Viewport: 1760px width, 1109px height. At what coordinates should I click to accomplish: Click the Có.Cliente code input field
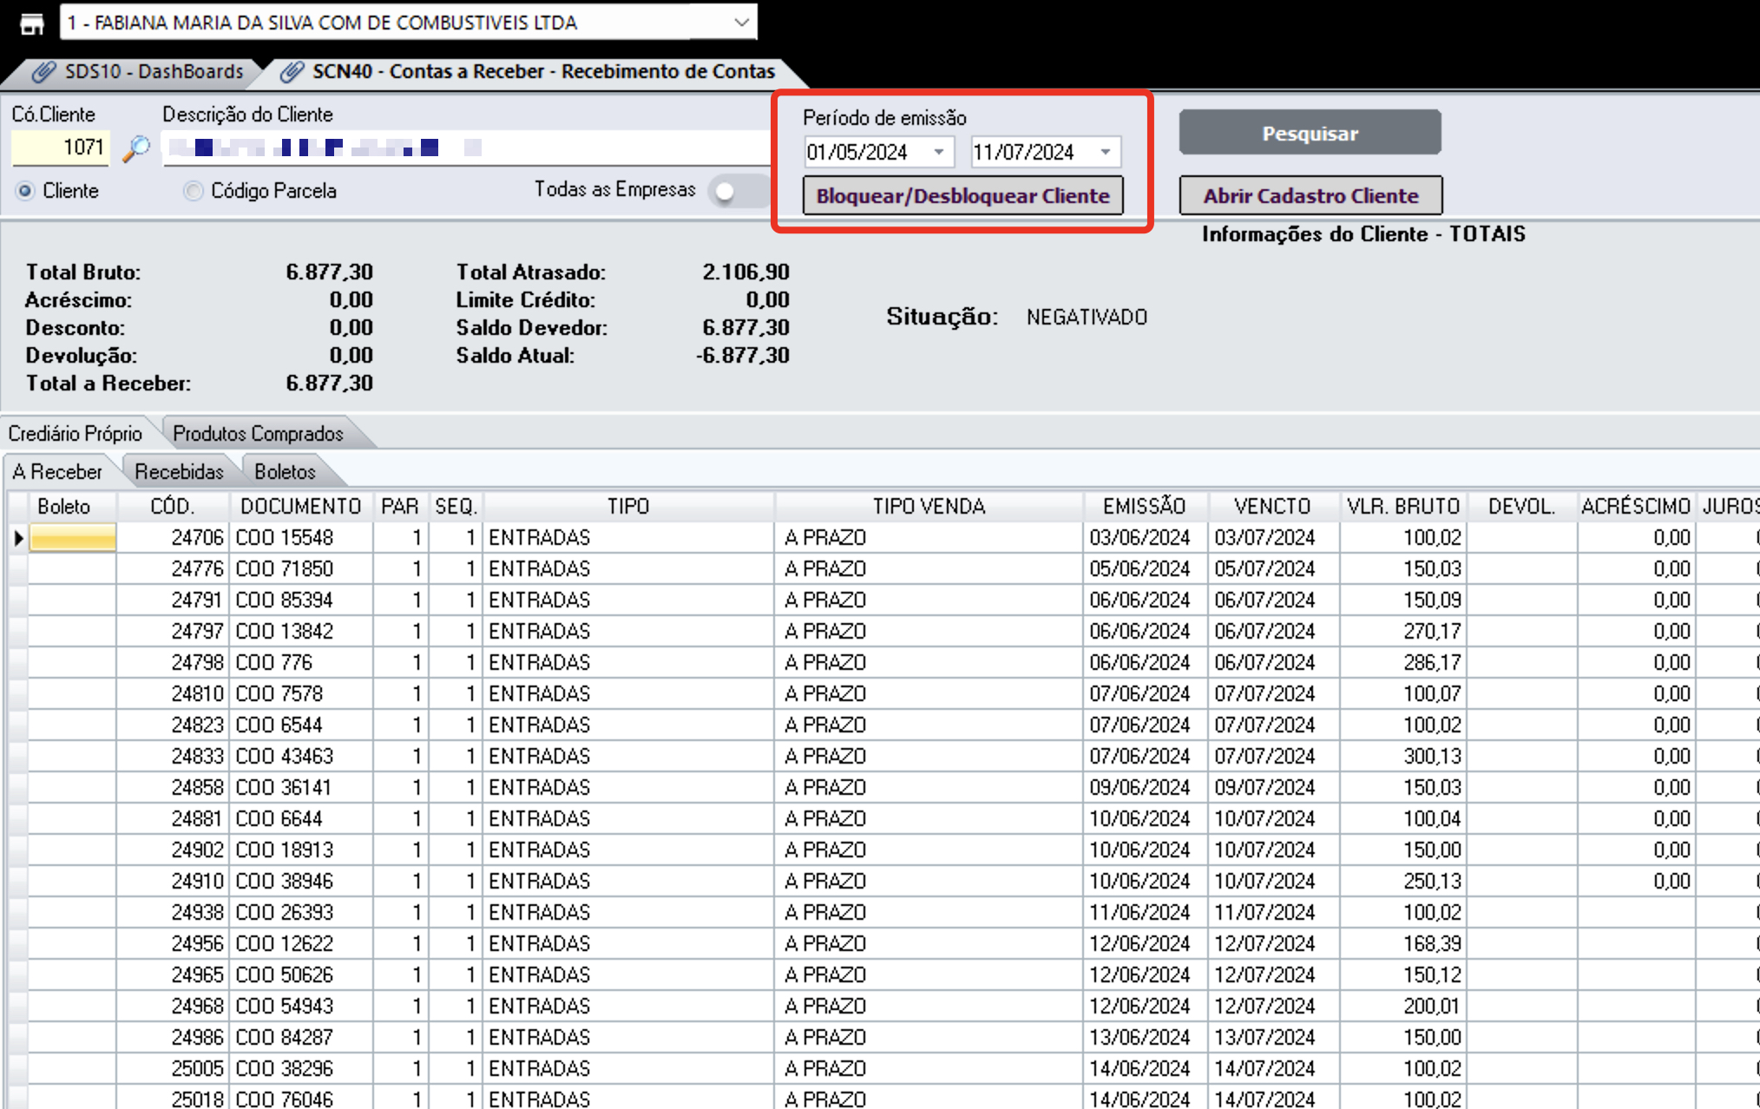tap(60, 148)
